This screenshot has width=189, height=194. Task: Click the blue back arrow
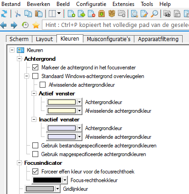(4, 25)
